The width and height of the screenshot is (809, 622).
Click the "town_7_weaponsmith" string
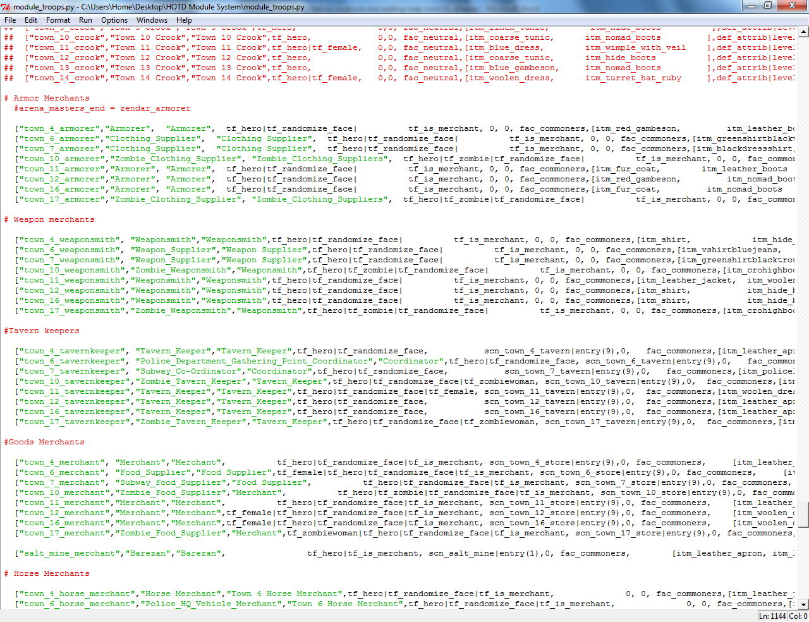[x=70, y=260]
